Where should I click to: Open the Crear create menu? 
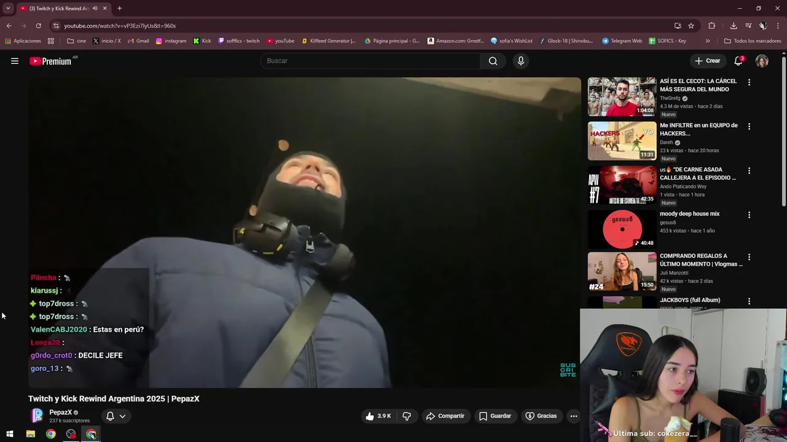(707, 61)
